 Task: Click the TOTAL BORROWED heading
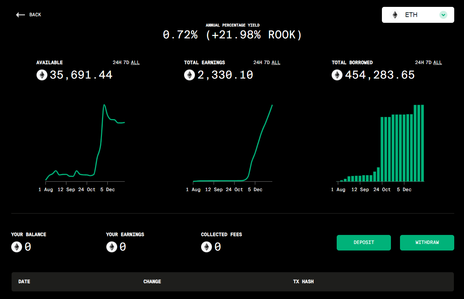pyautogui.click(x=352, y=63)
